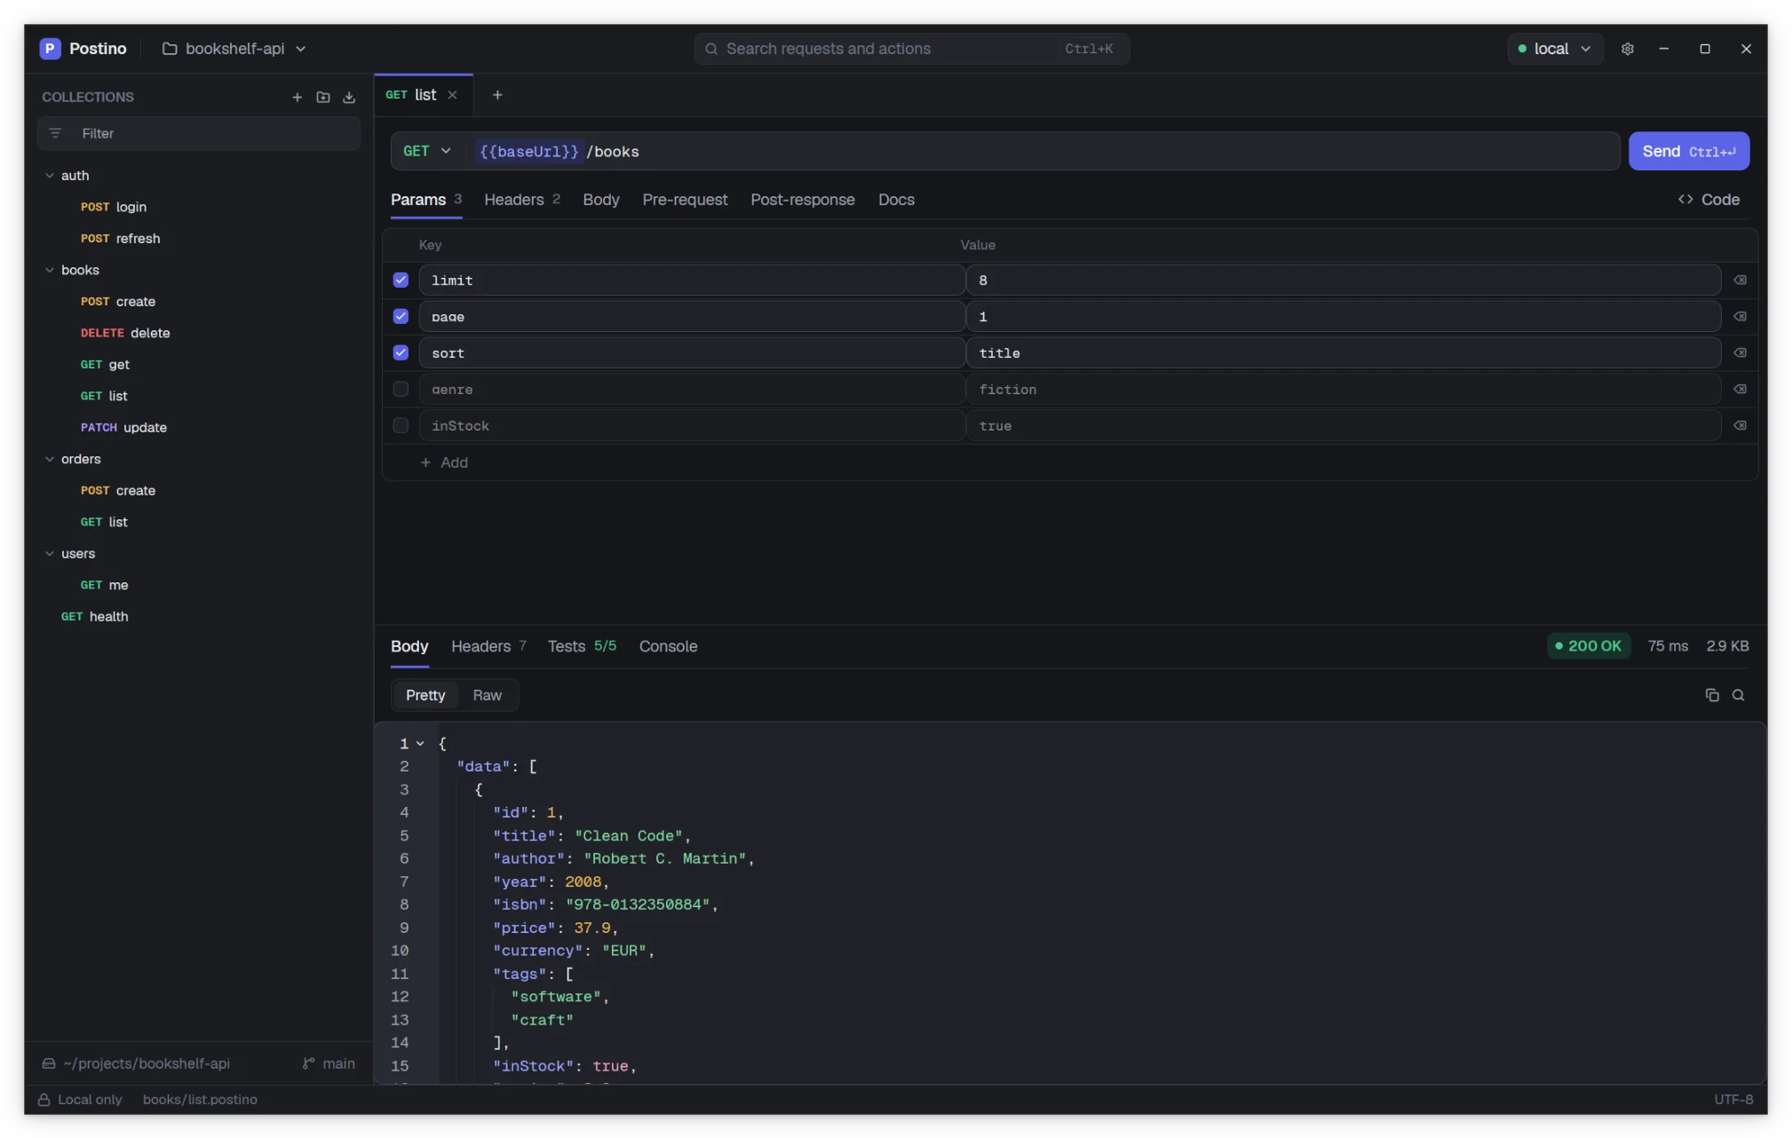Enable the genre parameter checkbox
1792x1138 pixels.
point(400,389)
